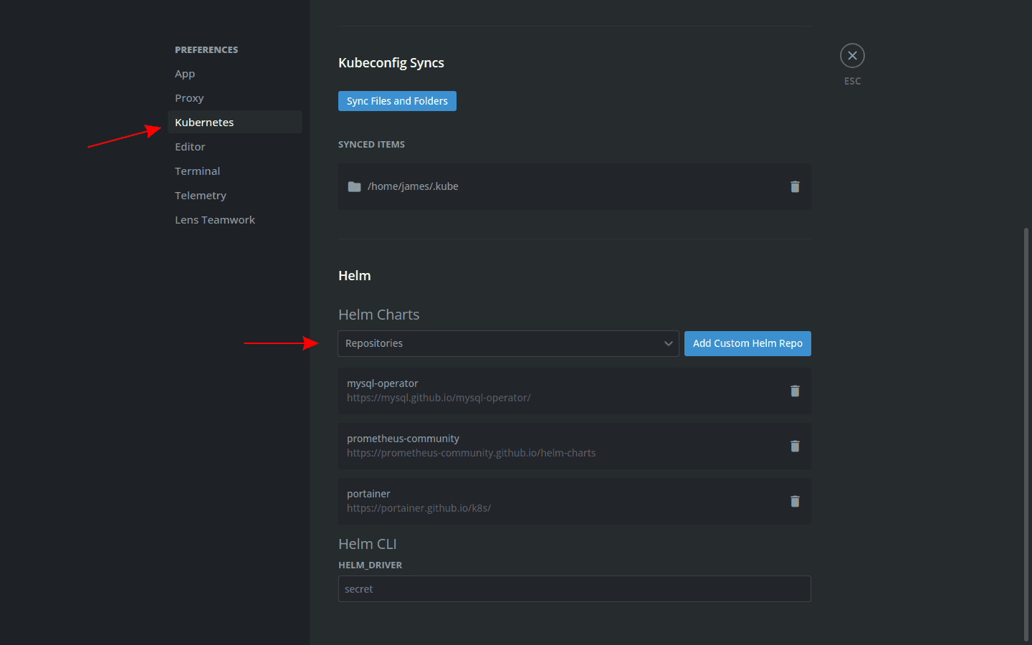Remove the portainer Helm repository
This screenshot has width=1032, height=645.
(795, 501)
